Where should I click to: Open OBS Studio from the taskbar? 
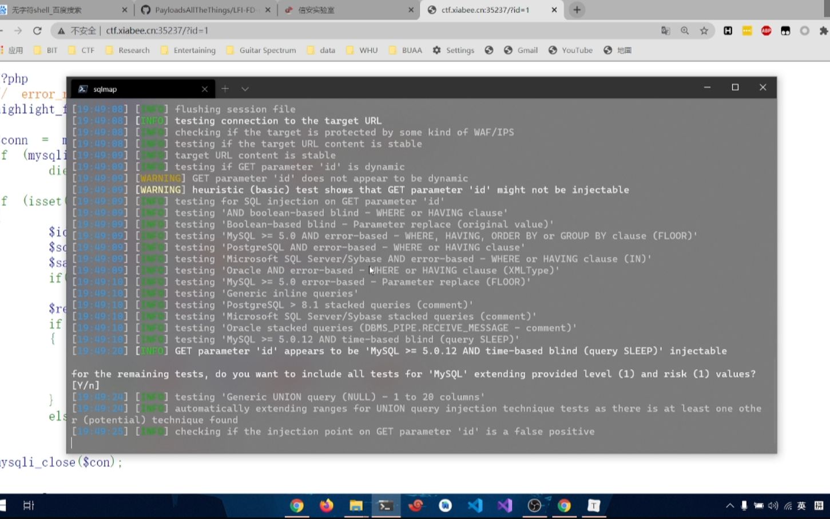click(x=534, y=505)
